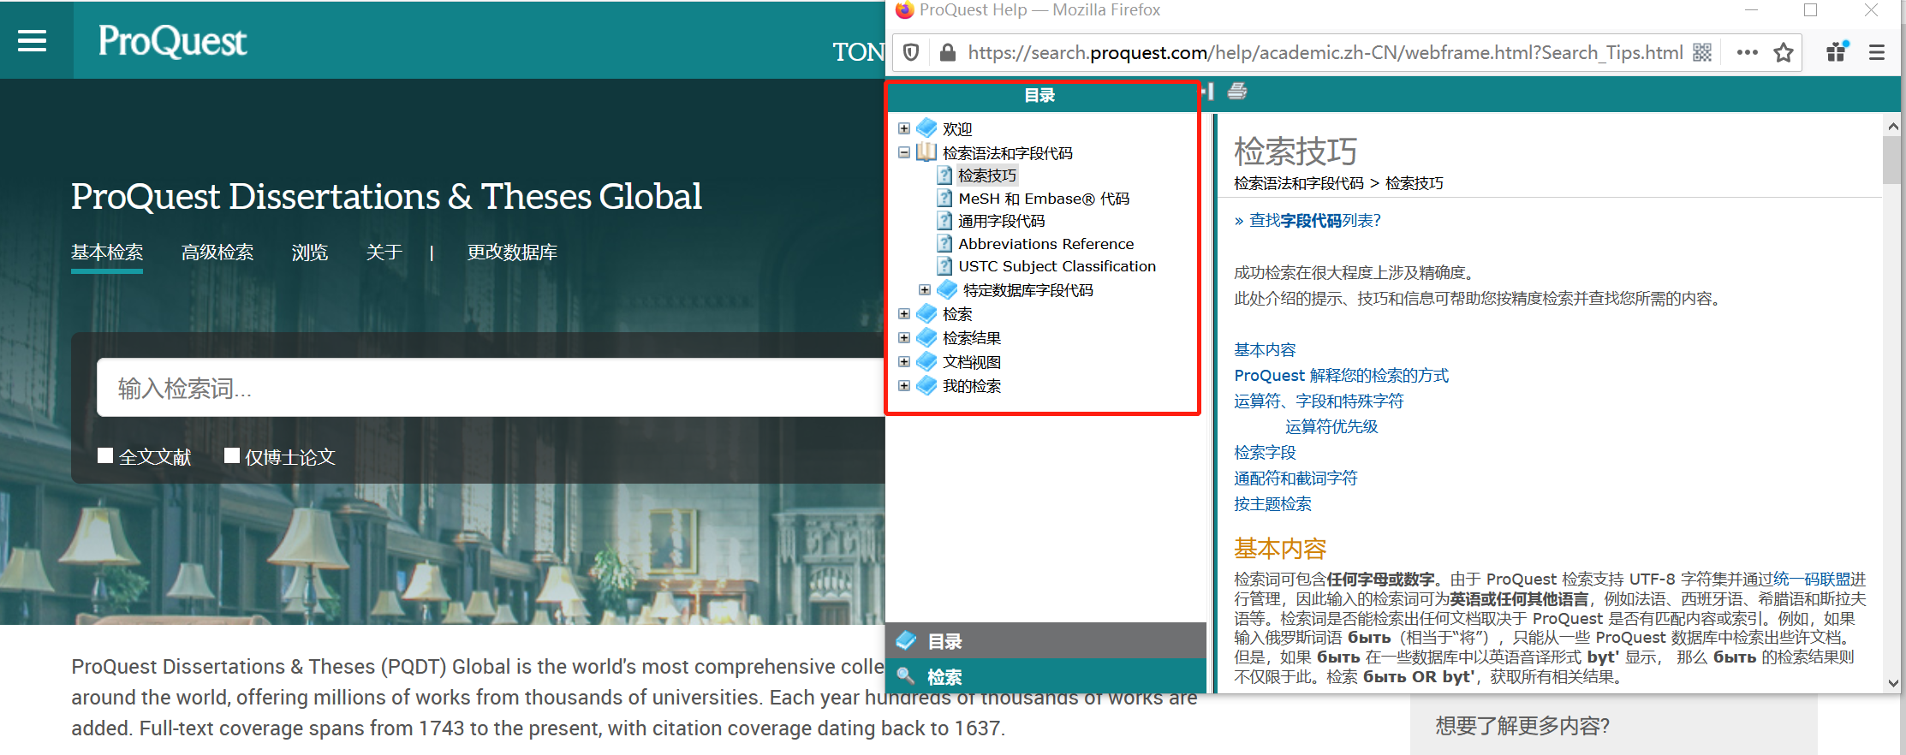Collapse the 检索语法和字段代码 node
This screenshot has height=755, width=1906.
coord(904,152)
